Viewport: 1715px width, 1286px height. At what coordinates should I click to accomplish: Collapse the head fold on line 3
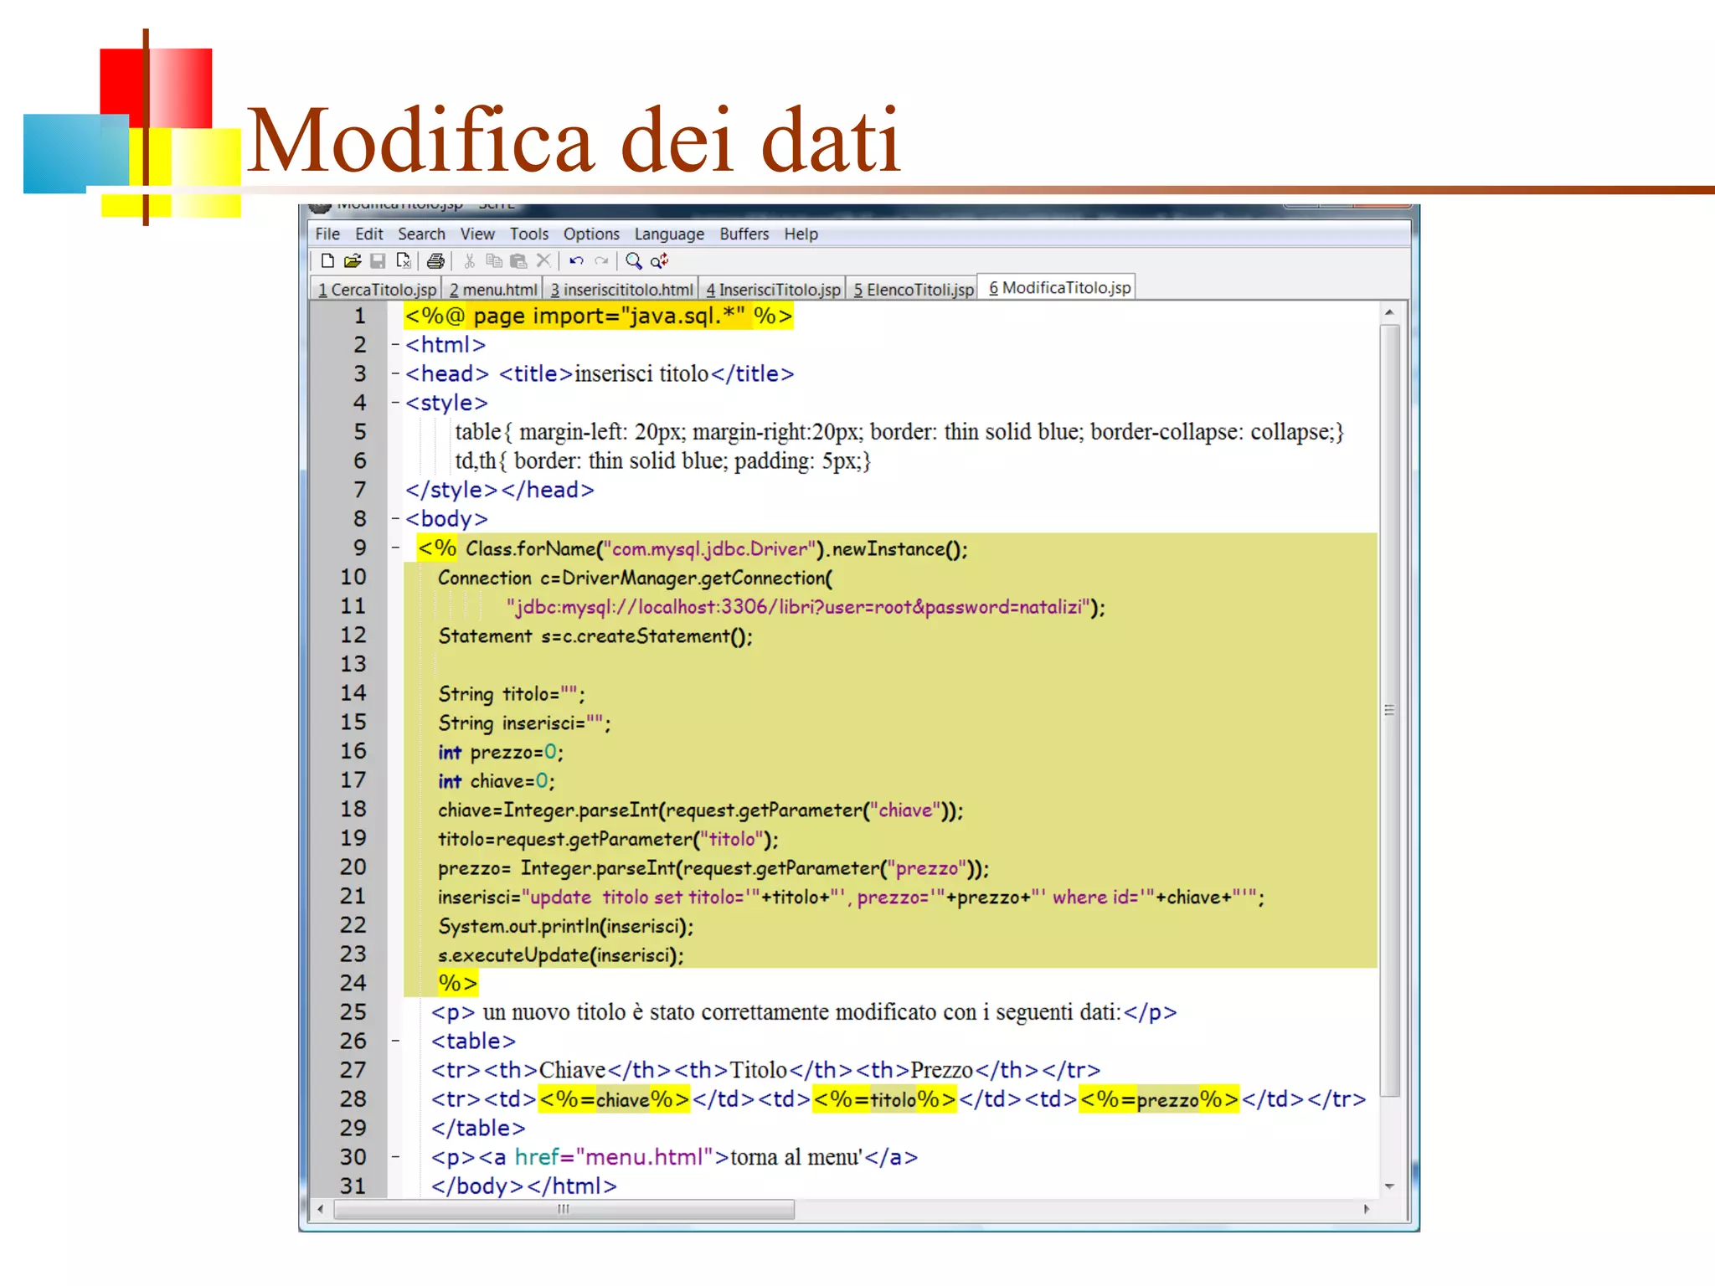[x=395, y=373]
